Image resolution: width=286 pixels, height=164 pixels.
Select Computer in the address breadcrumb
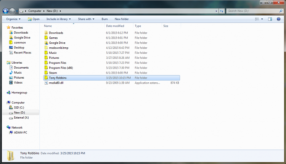click(35, 11)
